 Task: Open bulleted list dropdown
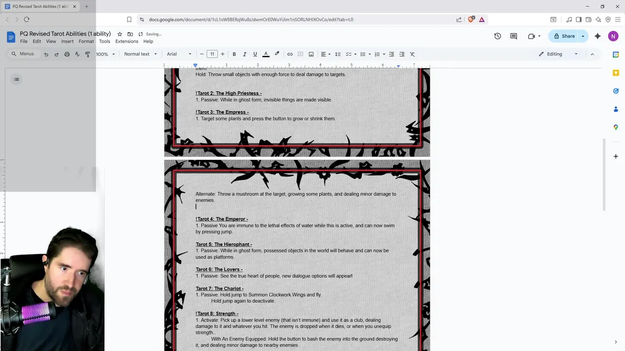pyautogui.click(x=365, y=54)
